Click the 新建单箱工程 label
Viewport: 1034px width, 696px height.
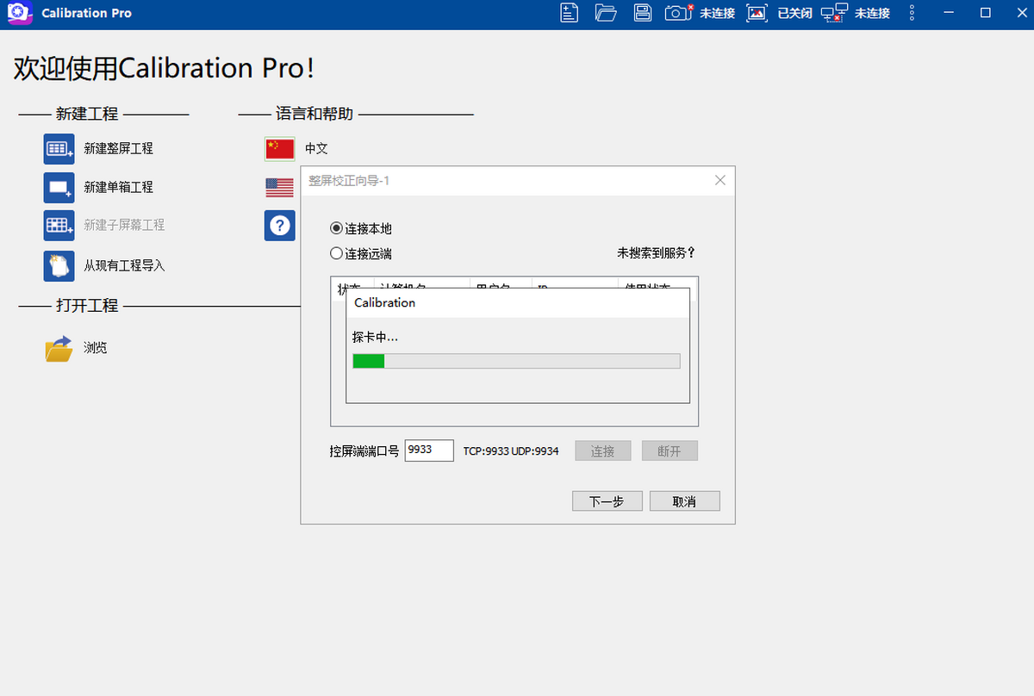118,187
